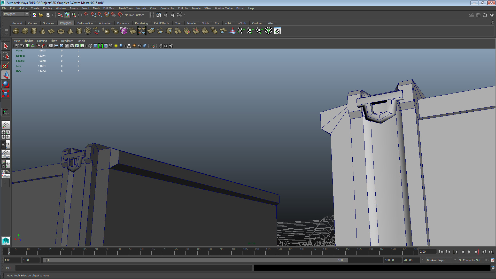Expand the No Character Set dropdown arrow
Screen dimensions: 496x279
(x=455, y=260)
